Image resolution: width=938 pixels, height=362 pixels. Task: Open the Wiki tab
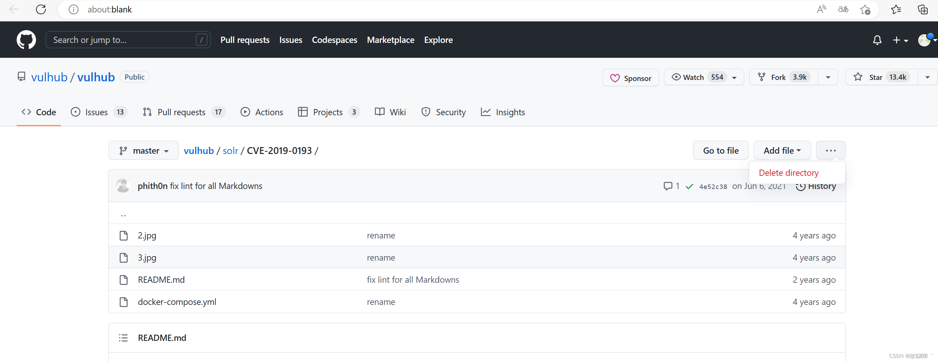point(390,112)
